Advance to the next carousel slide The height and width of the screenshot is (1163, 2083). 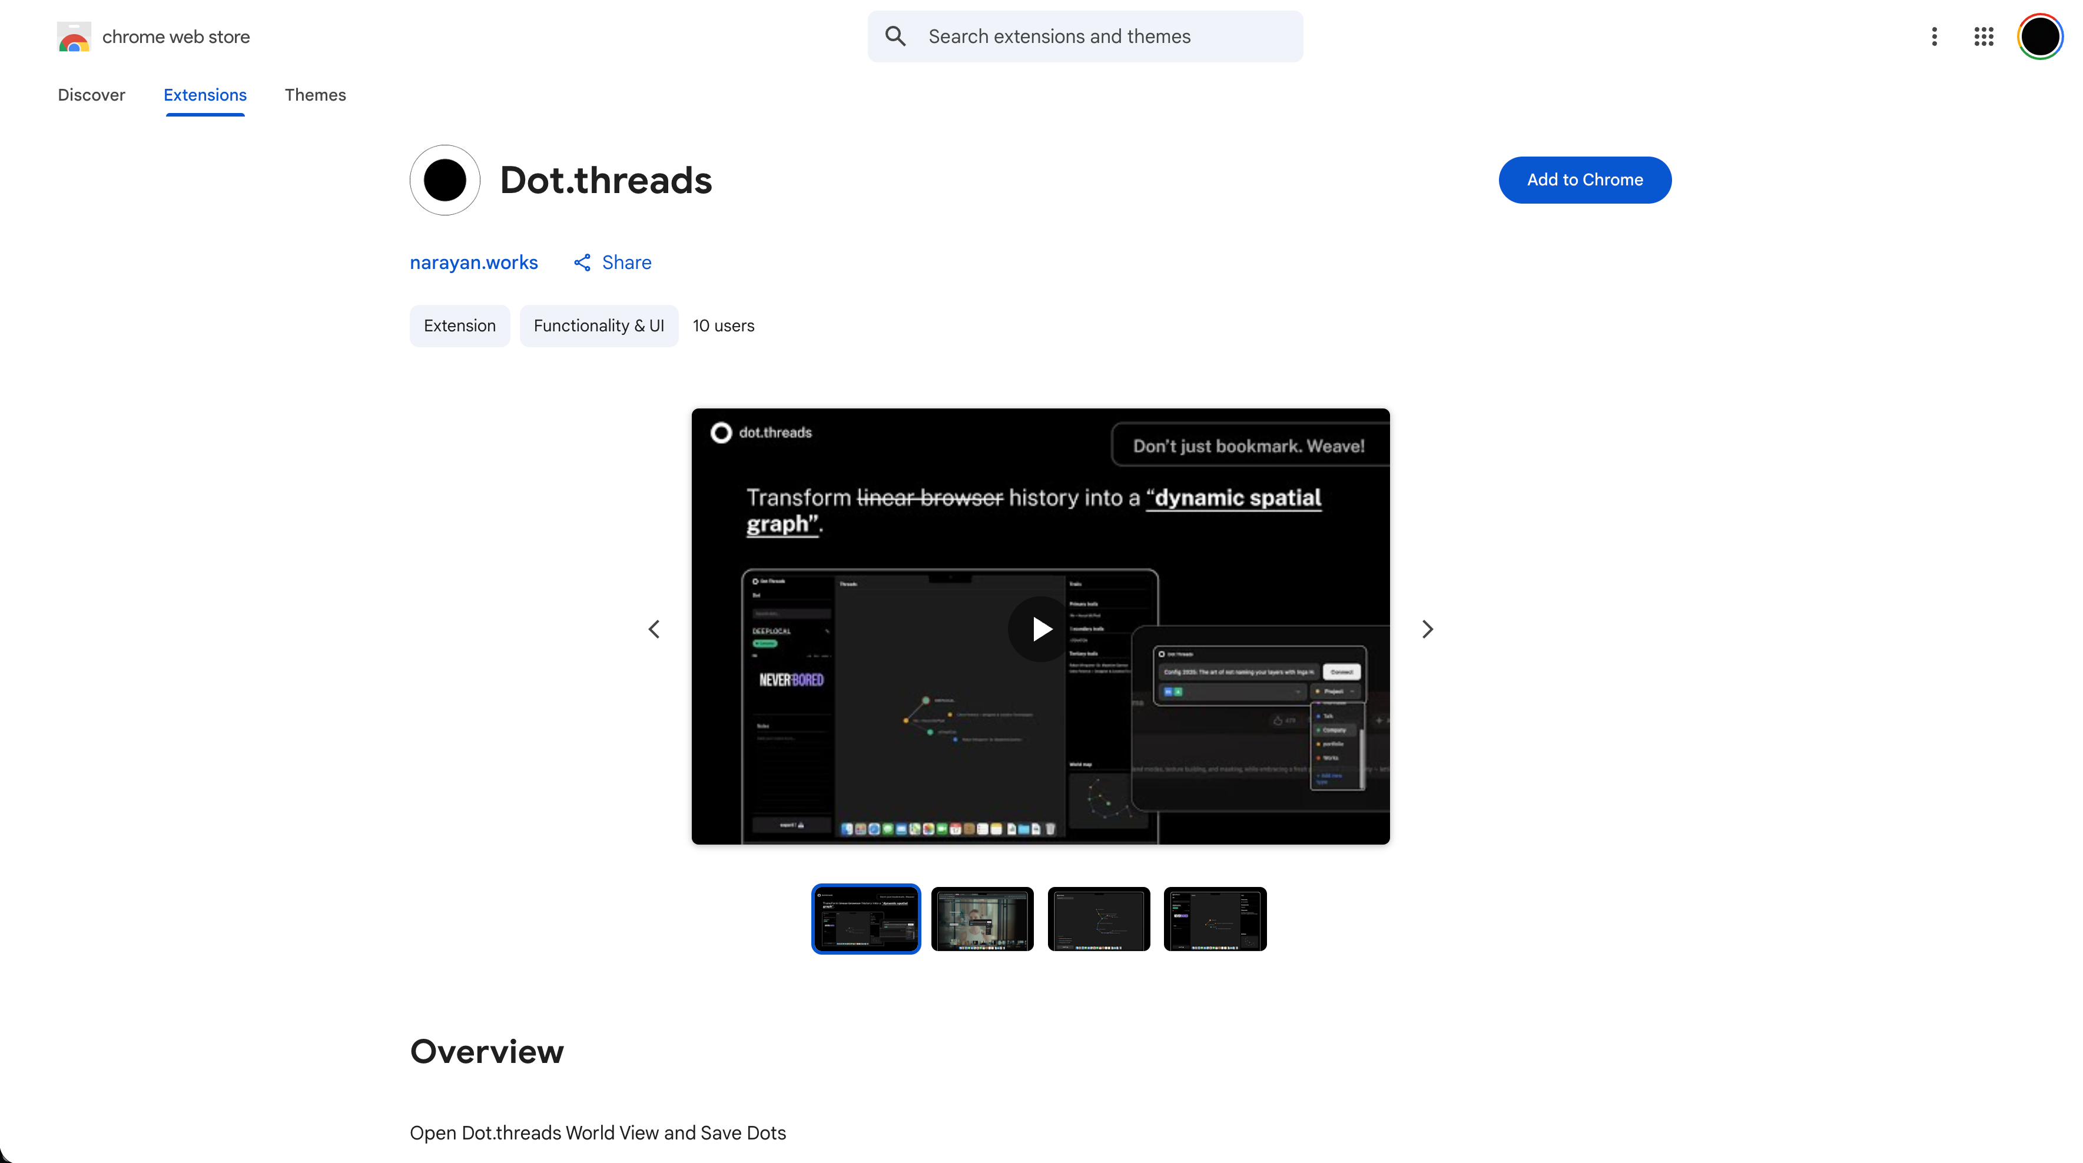coord(1427,629)
